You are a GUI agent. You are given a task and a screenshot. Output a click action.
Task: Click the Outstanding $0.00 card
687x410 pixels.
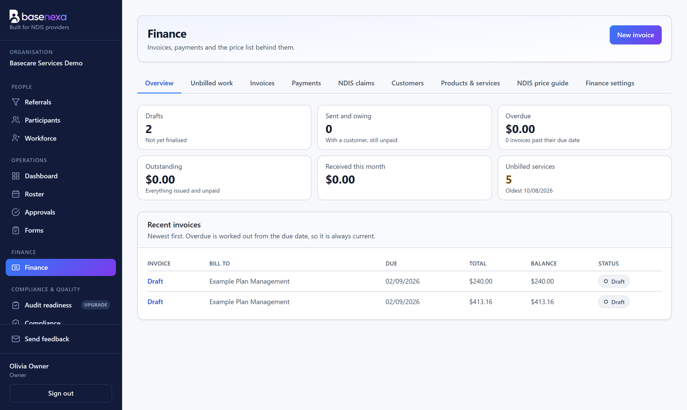224,178
